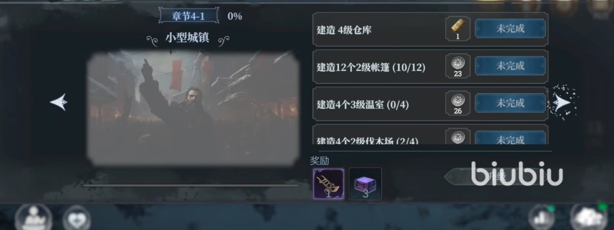Go to the previous chapter with the left arrow
This screenshot has width=614, height=230.
[58, 102]
